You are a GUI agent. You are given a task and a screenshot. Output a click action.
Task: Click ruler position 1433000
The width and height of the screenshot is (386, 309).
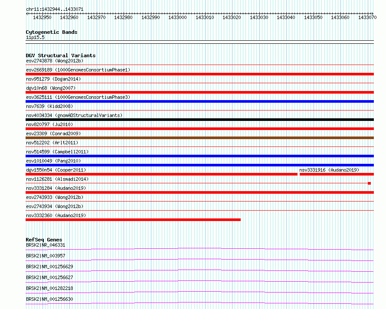point(177,17)
